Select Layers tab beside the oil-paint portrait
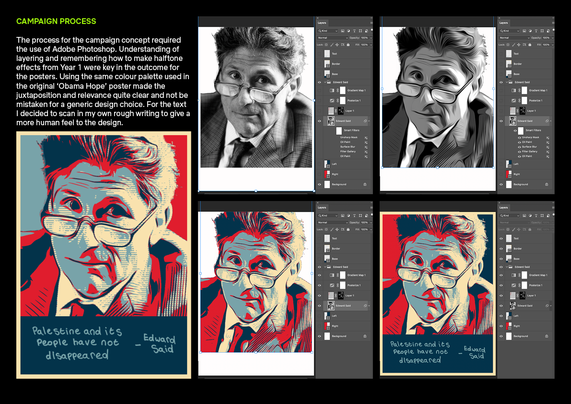571x404 pixels. (x=503, y=23)
